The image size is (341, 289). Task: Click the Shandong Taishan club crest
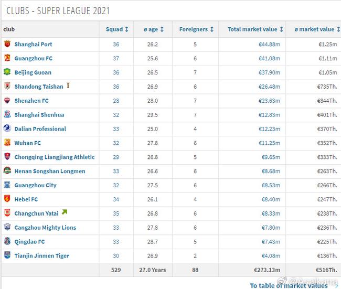pyautogui.click(x=7, y=86)
